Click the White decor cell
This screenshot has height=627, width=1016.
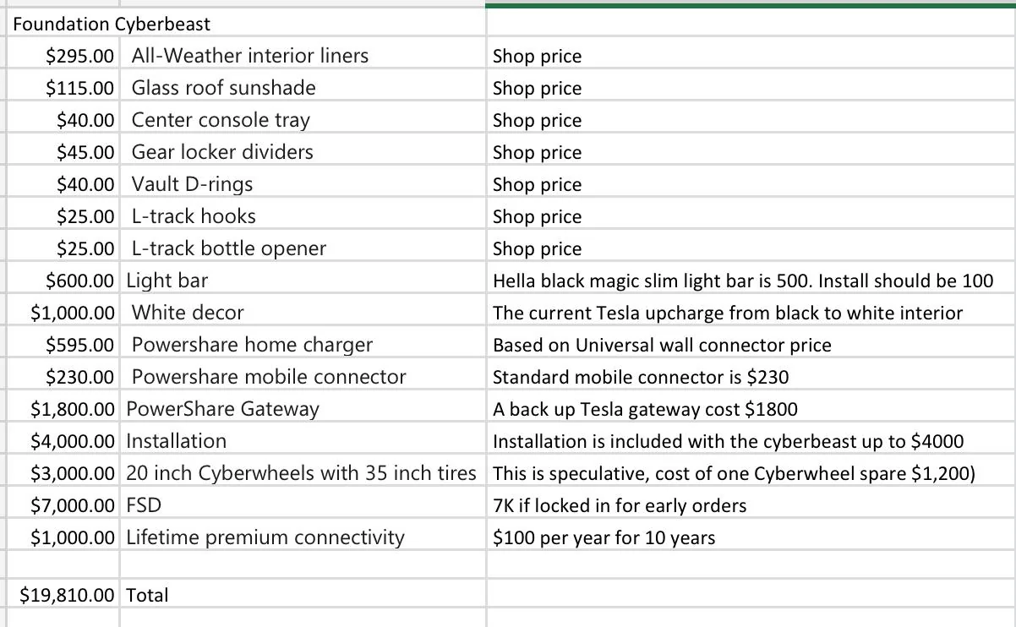[303, 313]
